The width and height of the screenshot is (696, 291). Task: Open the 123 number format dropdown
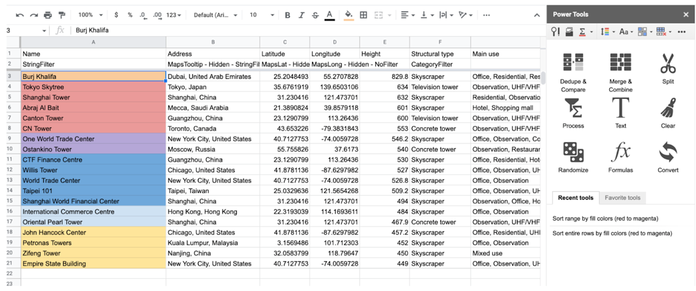(174, 15)
